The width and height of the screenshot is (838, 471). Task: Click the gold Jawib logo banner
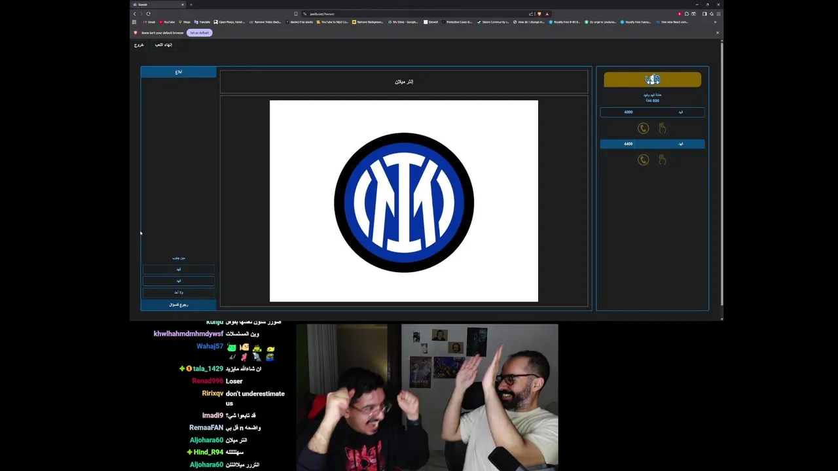click(x=652, y=80)
